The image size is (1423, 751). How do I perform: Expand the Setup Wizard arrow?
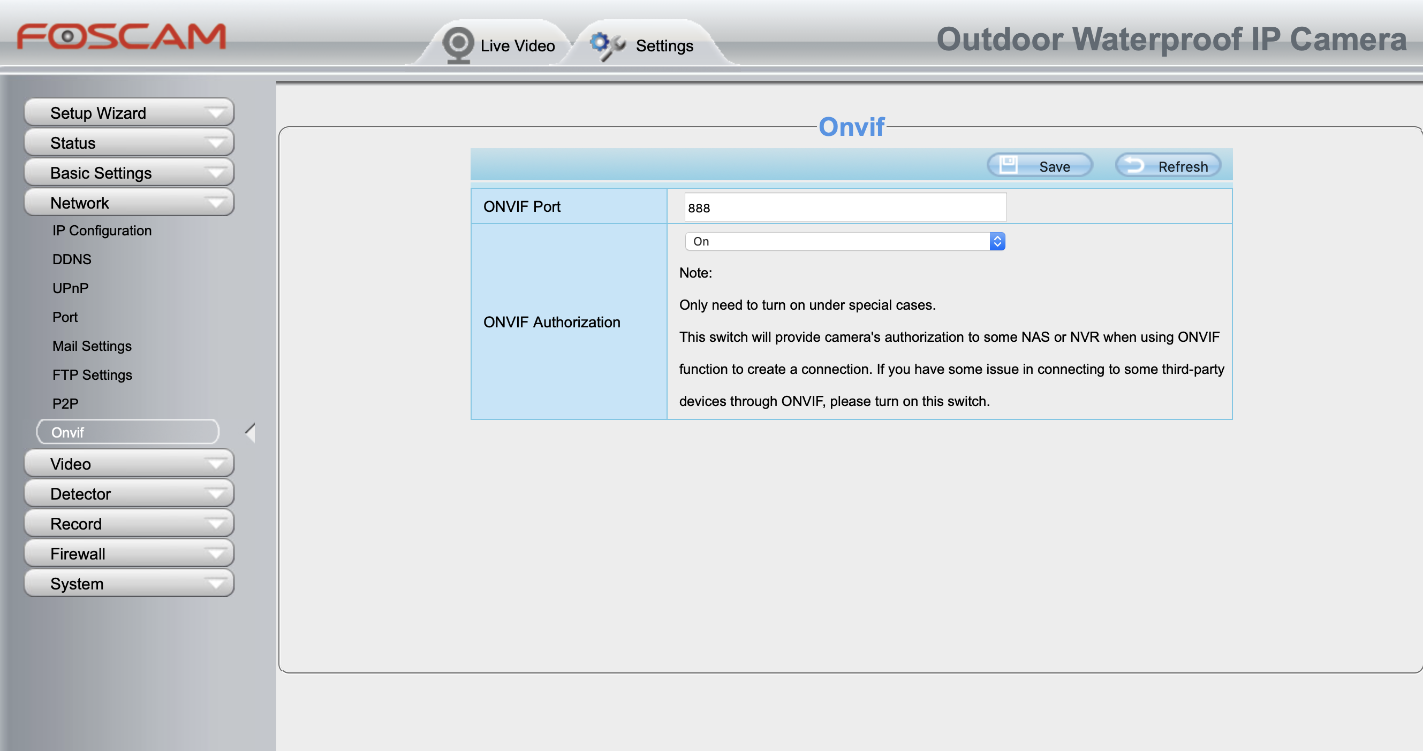coord(215,113)
